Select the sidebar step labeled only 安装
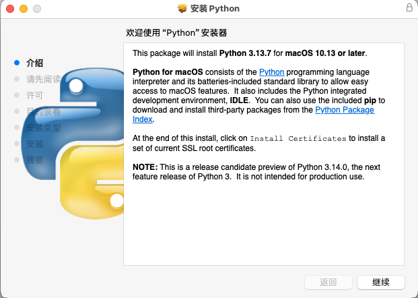418x298 pixels. 34,144
